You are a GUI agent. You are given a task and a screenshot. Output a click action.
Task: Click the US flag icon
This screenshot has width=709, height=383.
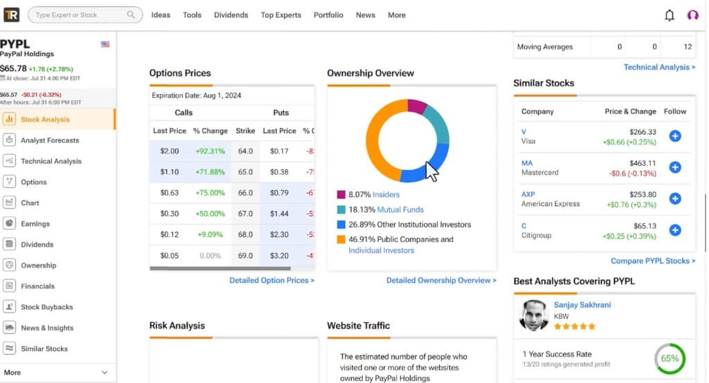coord(105,44)
